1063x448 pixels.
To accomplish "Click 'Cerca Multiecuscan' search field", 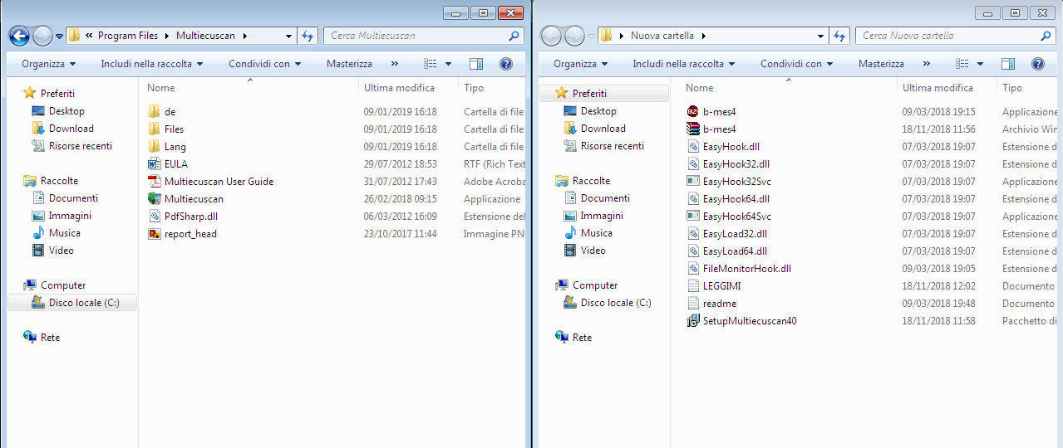I will click(424, 36).
